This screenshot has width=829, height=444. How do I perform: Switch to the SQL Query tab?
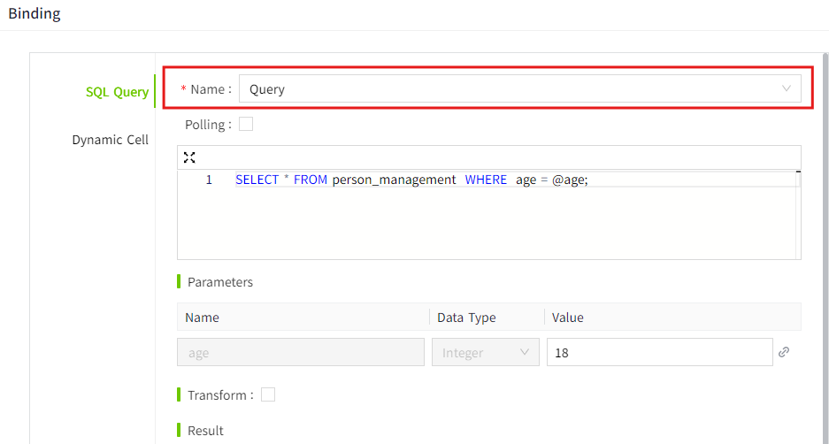[117, 92]
